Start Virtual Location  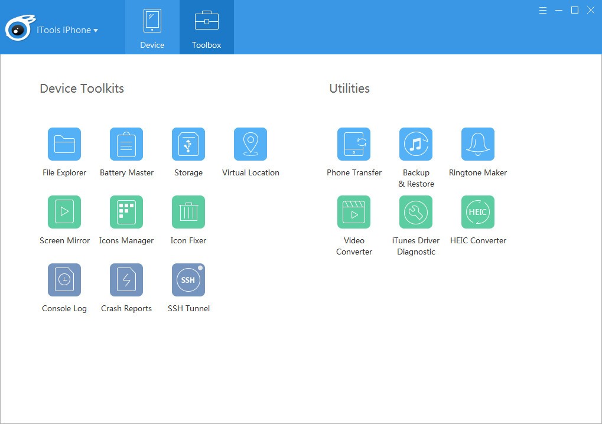(x=250, y=143)
